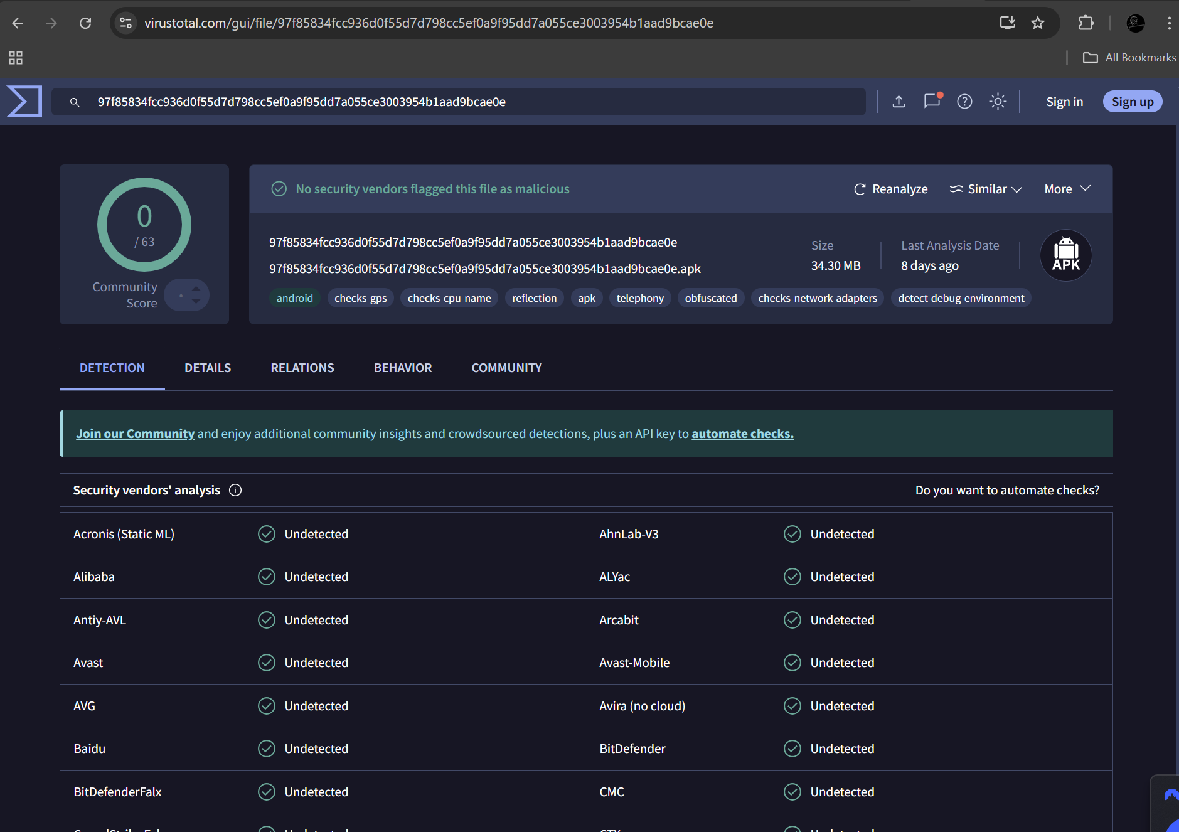This screenshot has width=1179, height=832.
Task: Click the check icon in the BitDefender row
Action: (792, 749)
